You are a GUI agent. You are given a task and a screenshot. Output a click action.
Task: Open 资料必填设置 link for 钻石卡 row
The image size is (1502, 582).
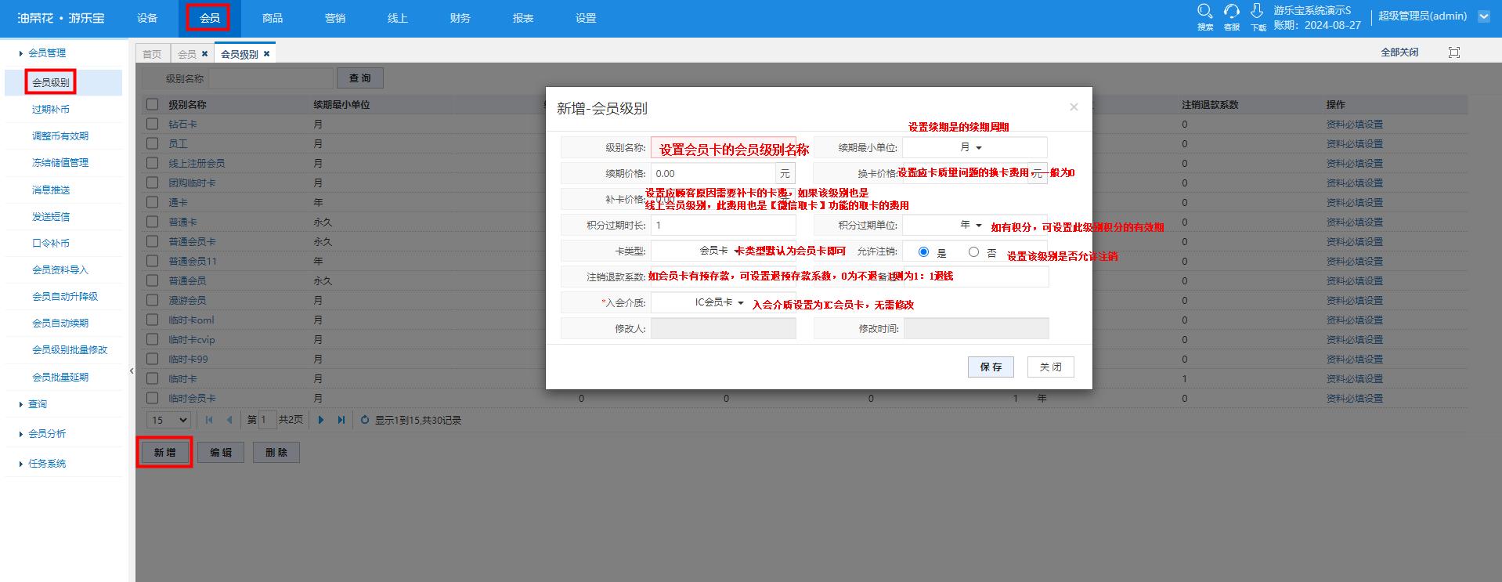[1354, 124]
